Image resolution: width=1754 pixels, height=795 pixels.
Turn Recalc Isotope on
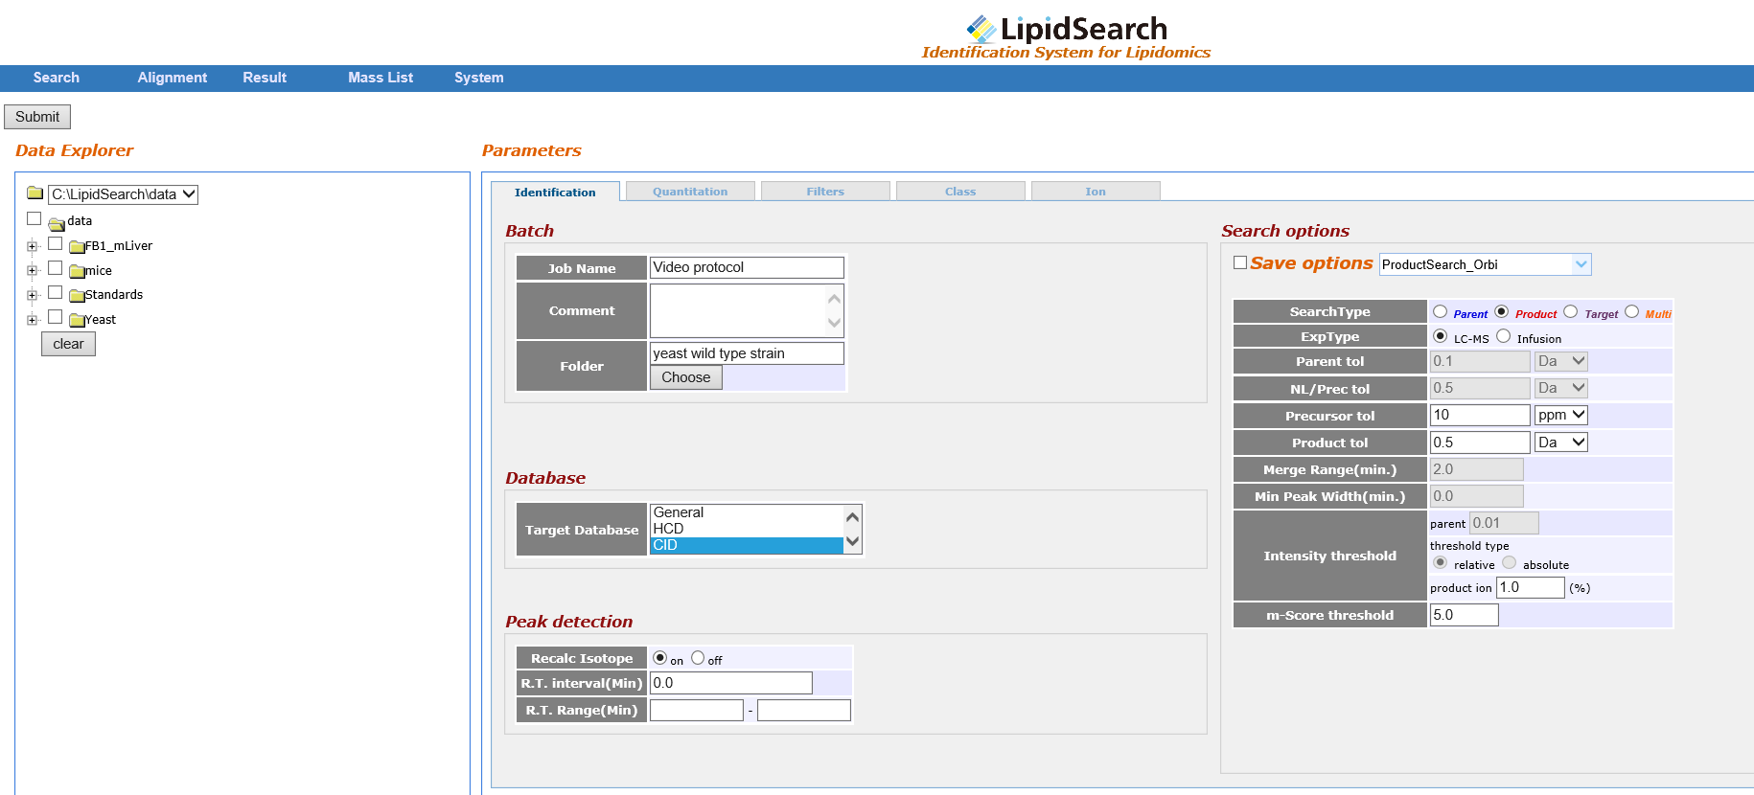click(659, 658)
